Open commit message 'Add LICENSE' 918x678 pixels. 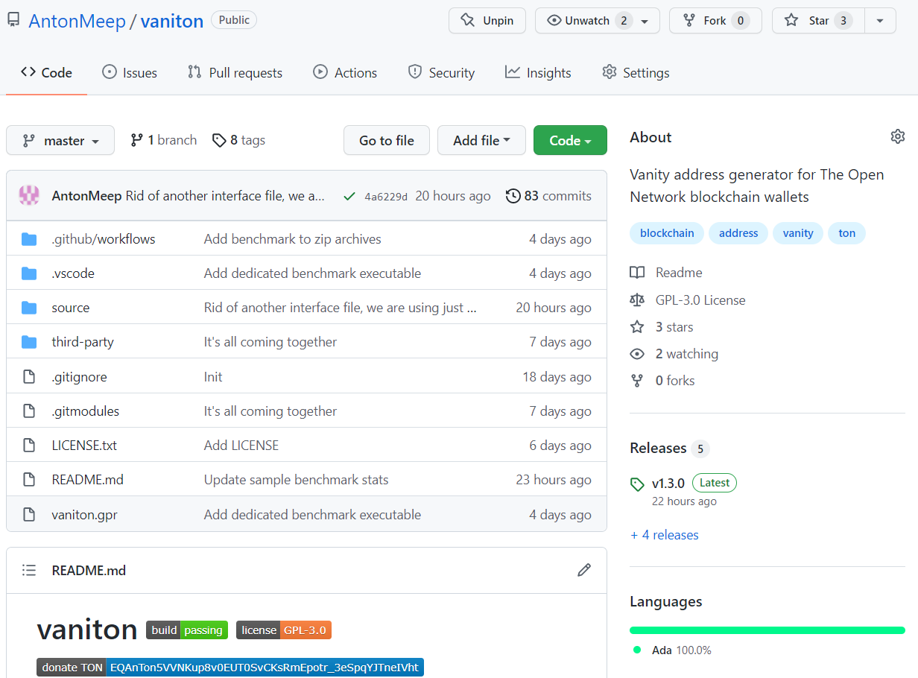[x=241, y=446]
